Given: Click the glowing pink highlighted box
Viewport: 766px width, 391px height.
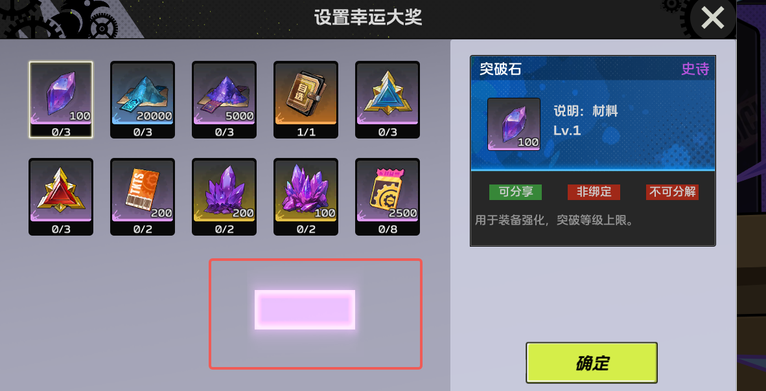Looking at the screenshot, I should point(305,309).
